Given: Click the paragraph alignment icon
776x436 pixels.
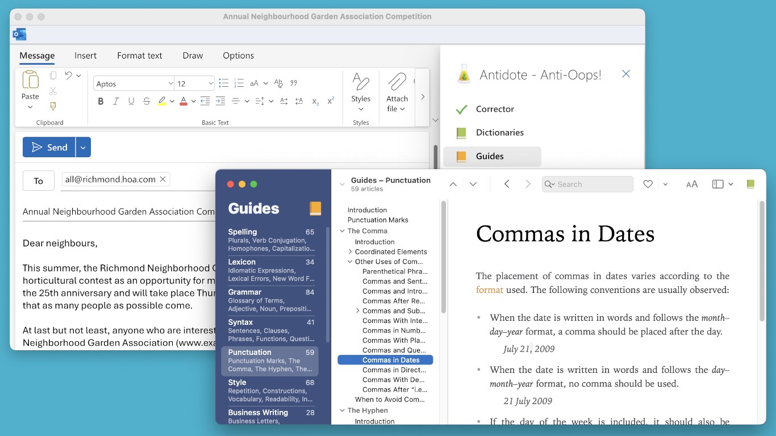Looking at the screenshot, I should pos(236,101).
